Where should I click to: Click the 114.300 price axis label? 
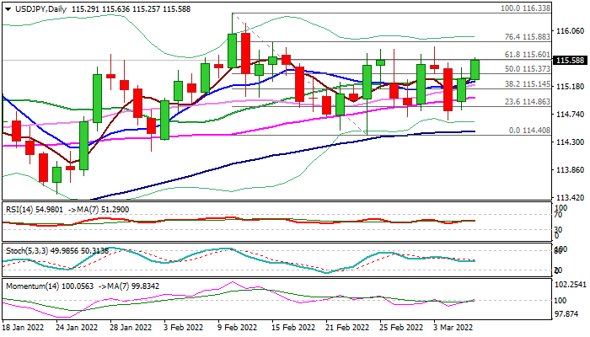570,142
